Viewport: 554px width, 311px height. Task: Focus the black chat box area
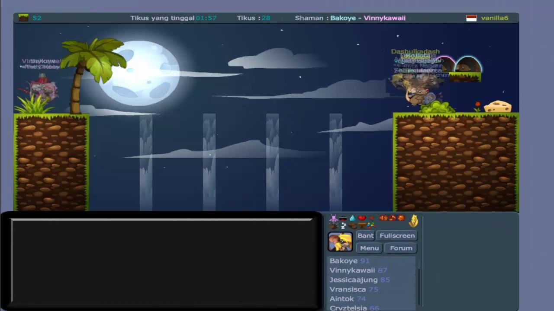pos(162,260)
